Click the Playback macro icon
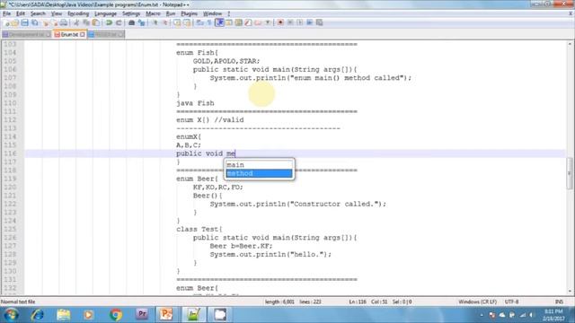This screenshot has width=575, height=323. (299, 22)
